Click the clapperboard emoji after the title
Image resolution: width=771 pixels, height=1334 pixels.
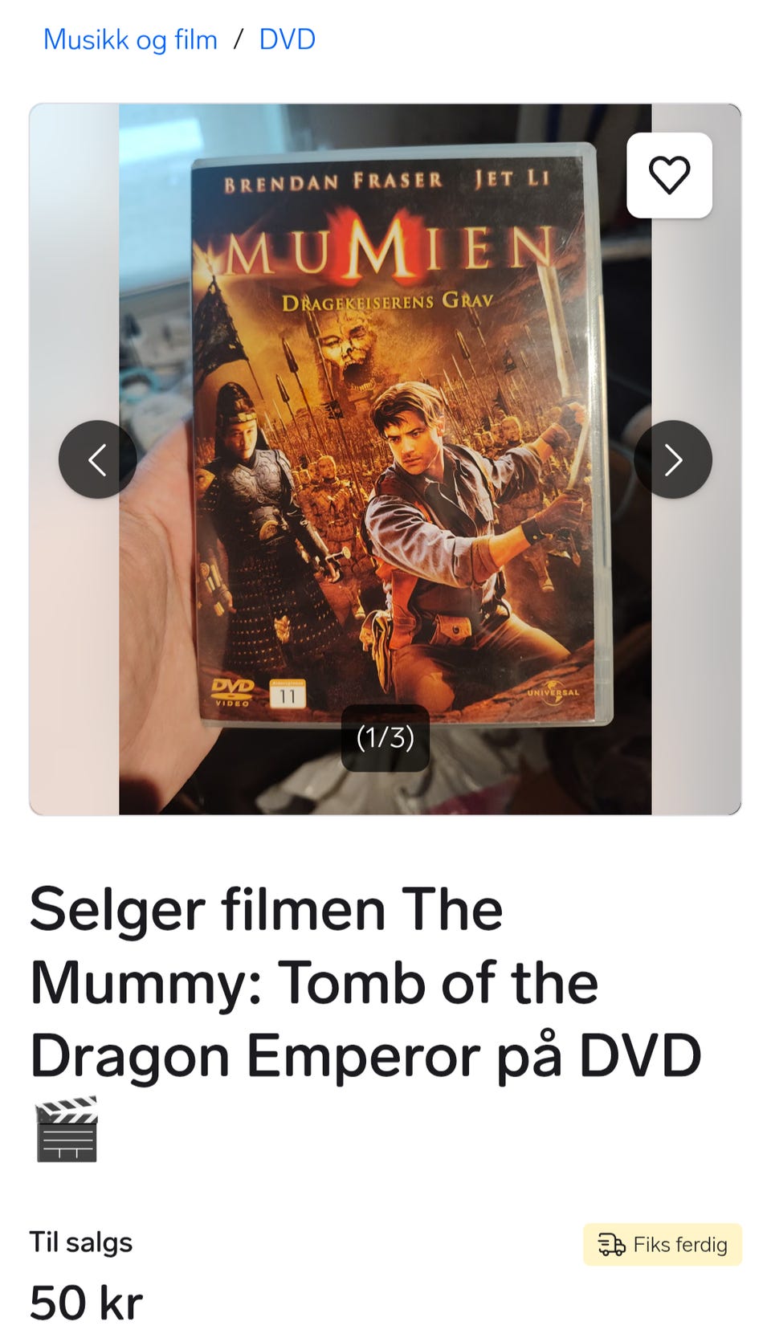click(x=67, y=1128)
